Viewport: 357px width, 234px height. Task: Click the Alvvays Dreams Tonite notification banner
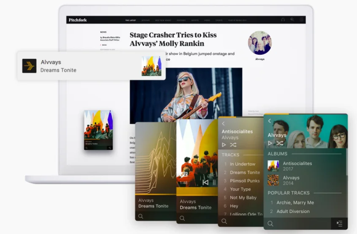coord(91,66)
